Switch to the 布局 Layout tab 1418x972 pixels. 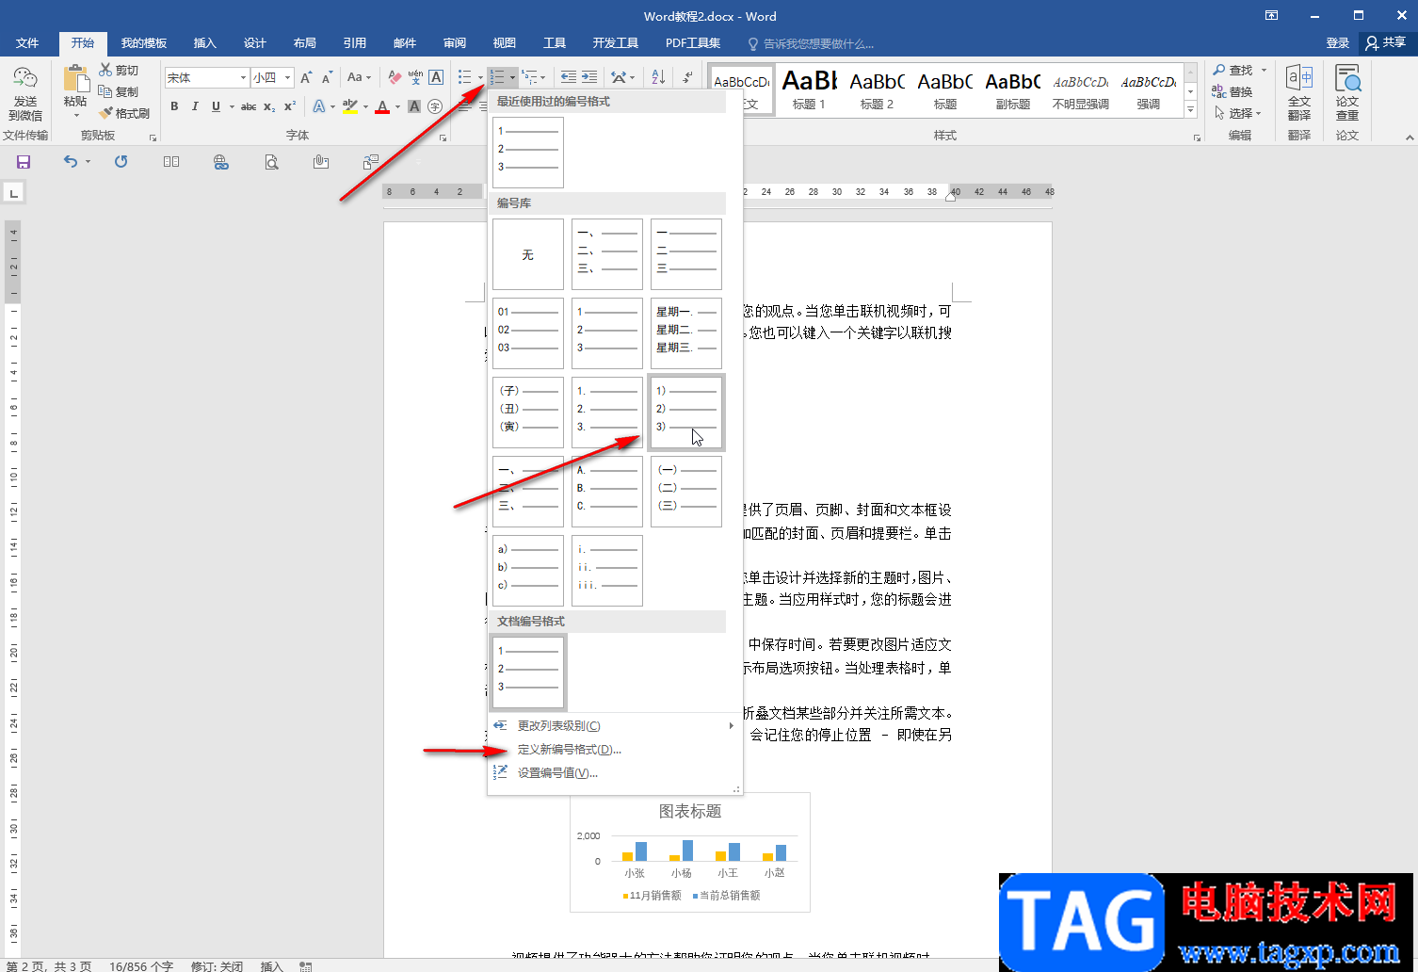304,43
